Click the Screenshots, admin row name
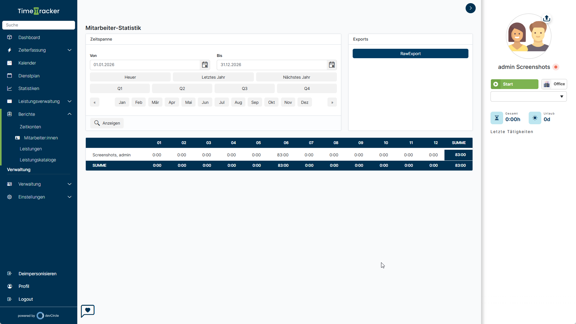576x324 pixels. click(111, 155)
